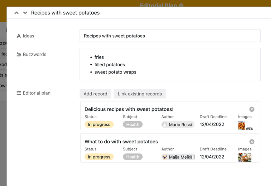Go to previous record with up chevron
This screenshot has height=186, width=271.
click(x=16, y=13)
